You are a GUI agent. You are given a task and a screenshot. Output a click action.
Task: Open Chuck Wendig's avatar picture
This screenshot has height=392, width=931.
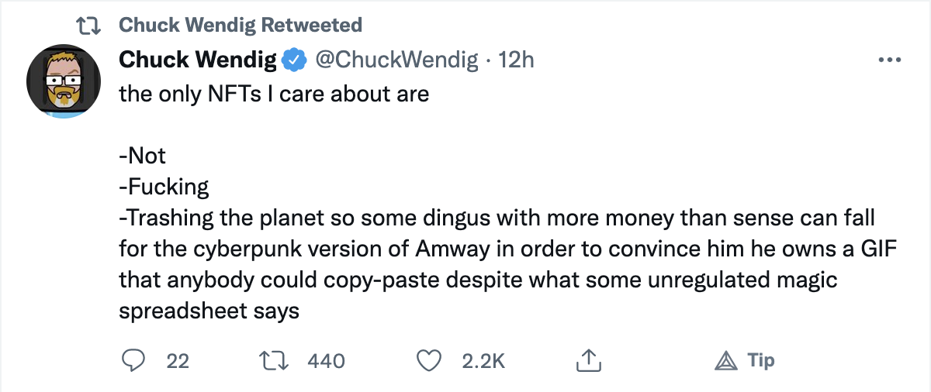click(64, 81)
